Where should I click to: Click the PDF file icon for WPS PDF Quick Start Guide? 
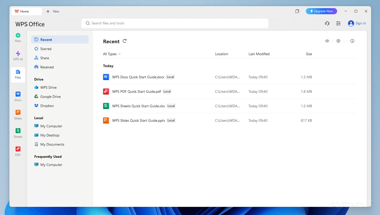[x=106, y=91]
